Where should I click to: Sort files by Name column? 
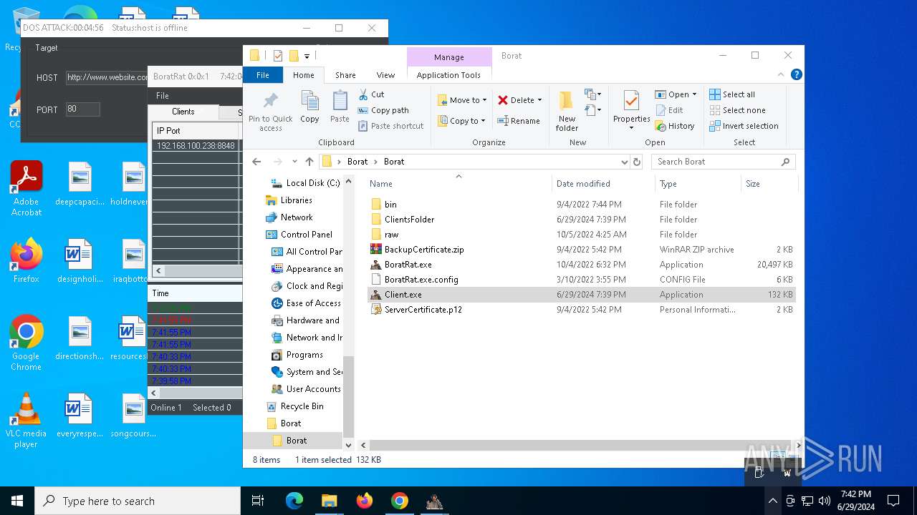point(458,184)
